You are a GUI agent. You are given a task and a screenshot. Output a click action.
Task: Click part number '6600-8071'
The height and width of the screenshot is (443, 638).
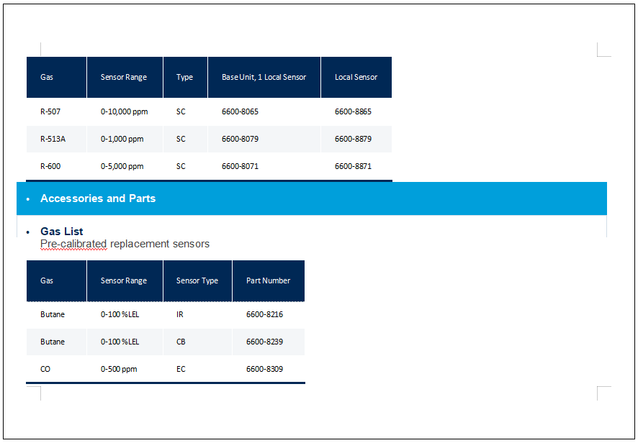click(x=240, y=166)
